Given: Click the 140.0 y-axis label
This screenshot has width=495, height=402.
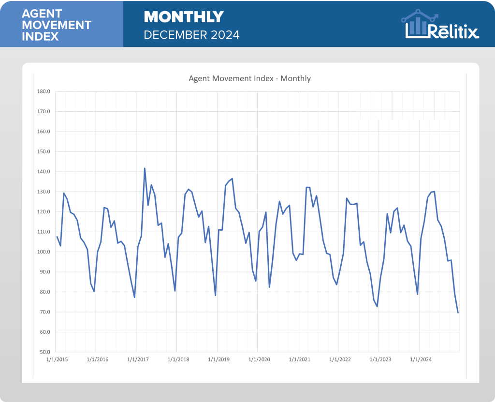Looking at the screenshot, I should coord(44,172).
